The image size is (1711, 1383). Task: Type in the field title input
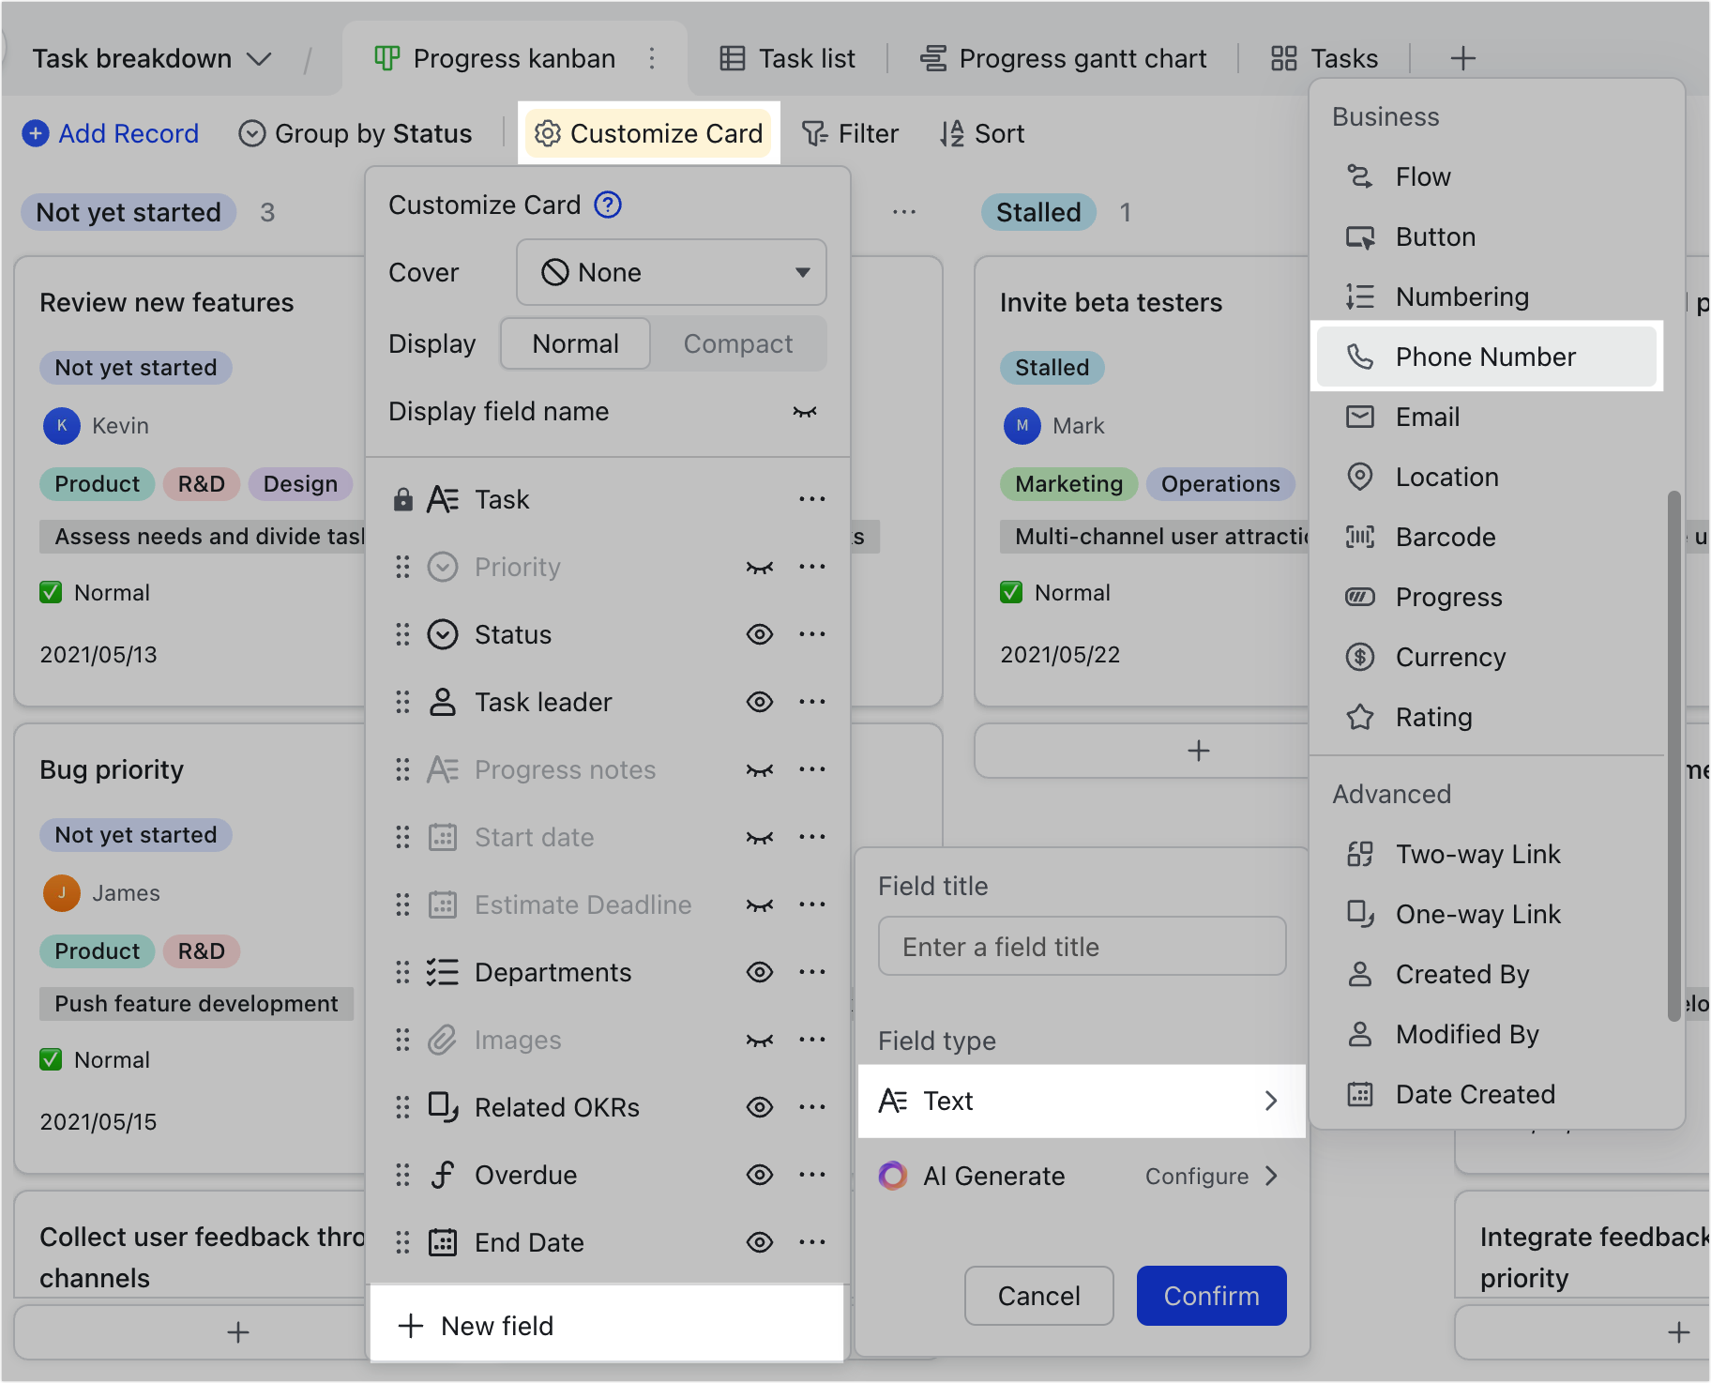click(x=1081, y=946)
